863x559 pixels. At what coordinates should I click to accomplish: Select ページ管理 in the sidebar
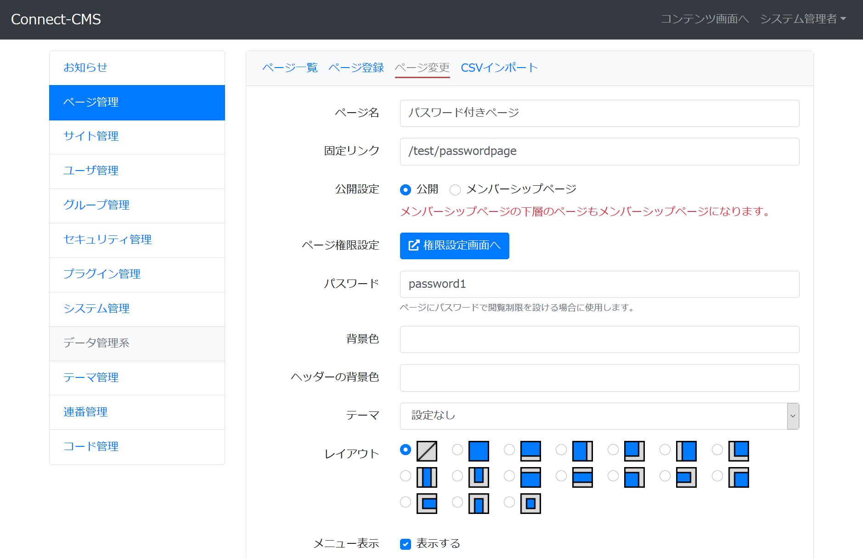pyautogui.click(x=137, y=102)
